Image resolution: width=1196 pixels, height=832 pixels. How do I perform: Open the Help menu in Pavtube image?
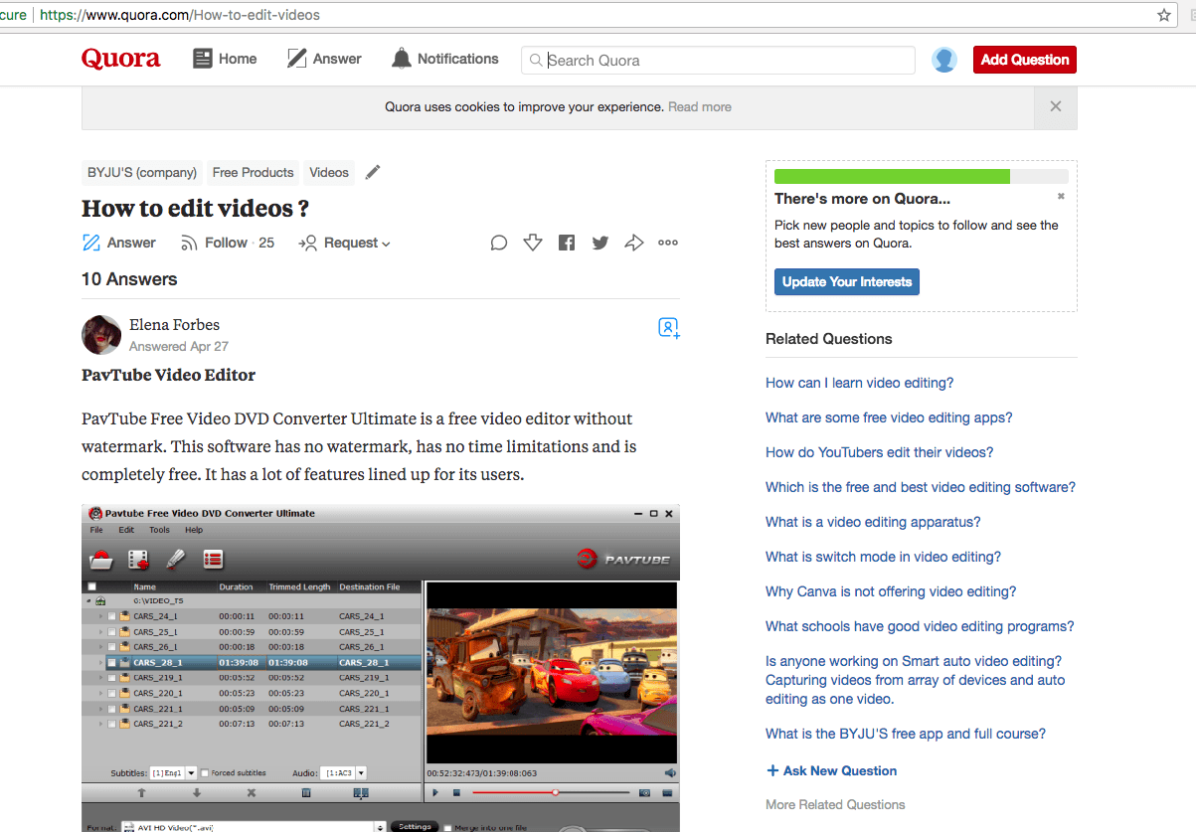[x=194, y=530]
